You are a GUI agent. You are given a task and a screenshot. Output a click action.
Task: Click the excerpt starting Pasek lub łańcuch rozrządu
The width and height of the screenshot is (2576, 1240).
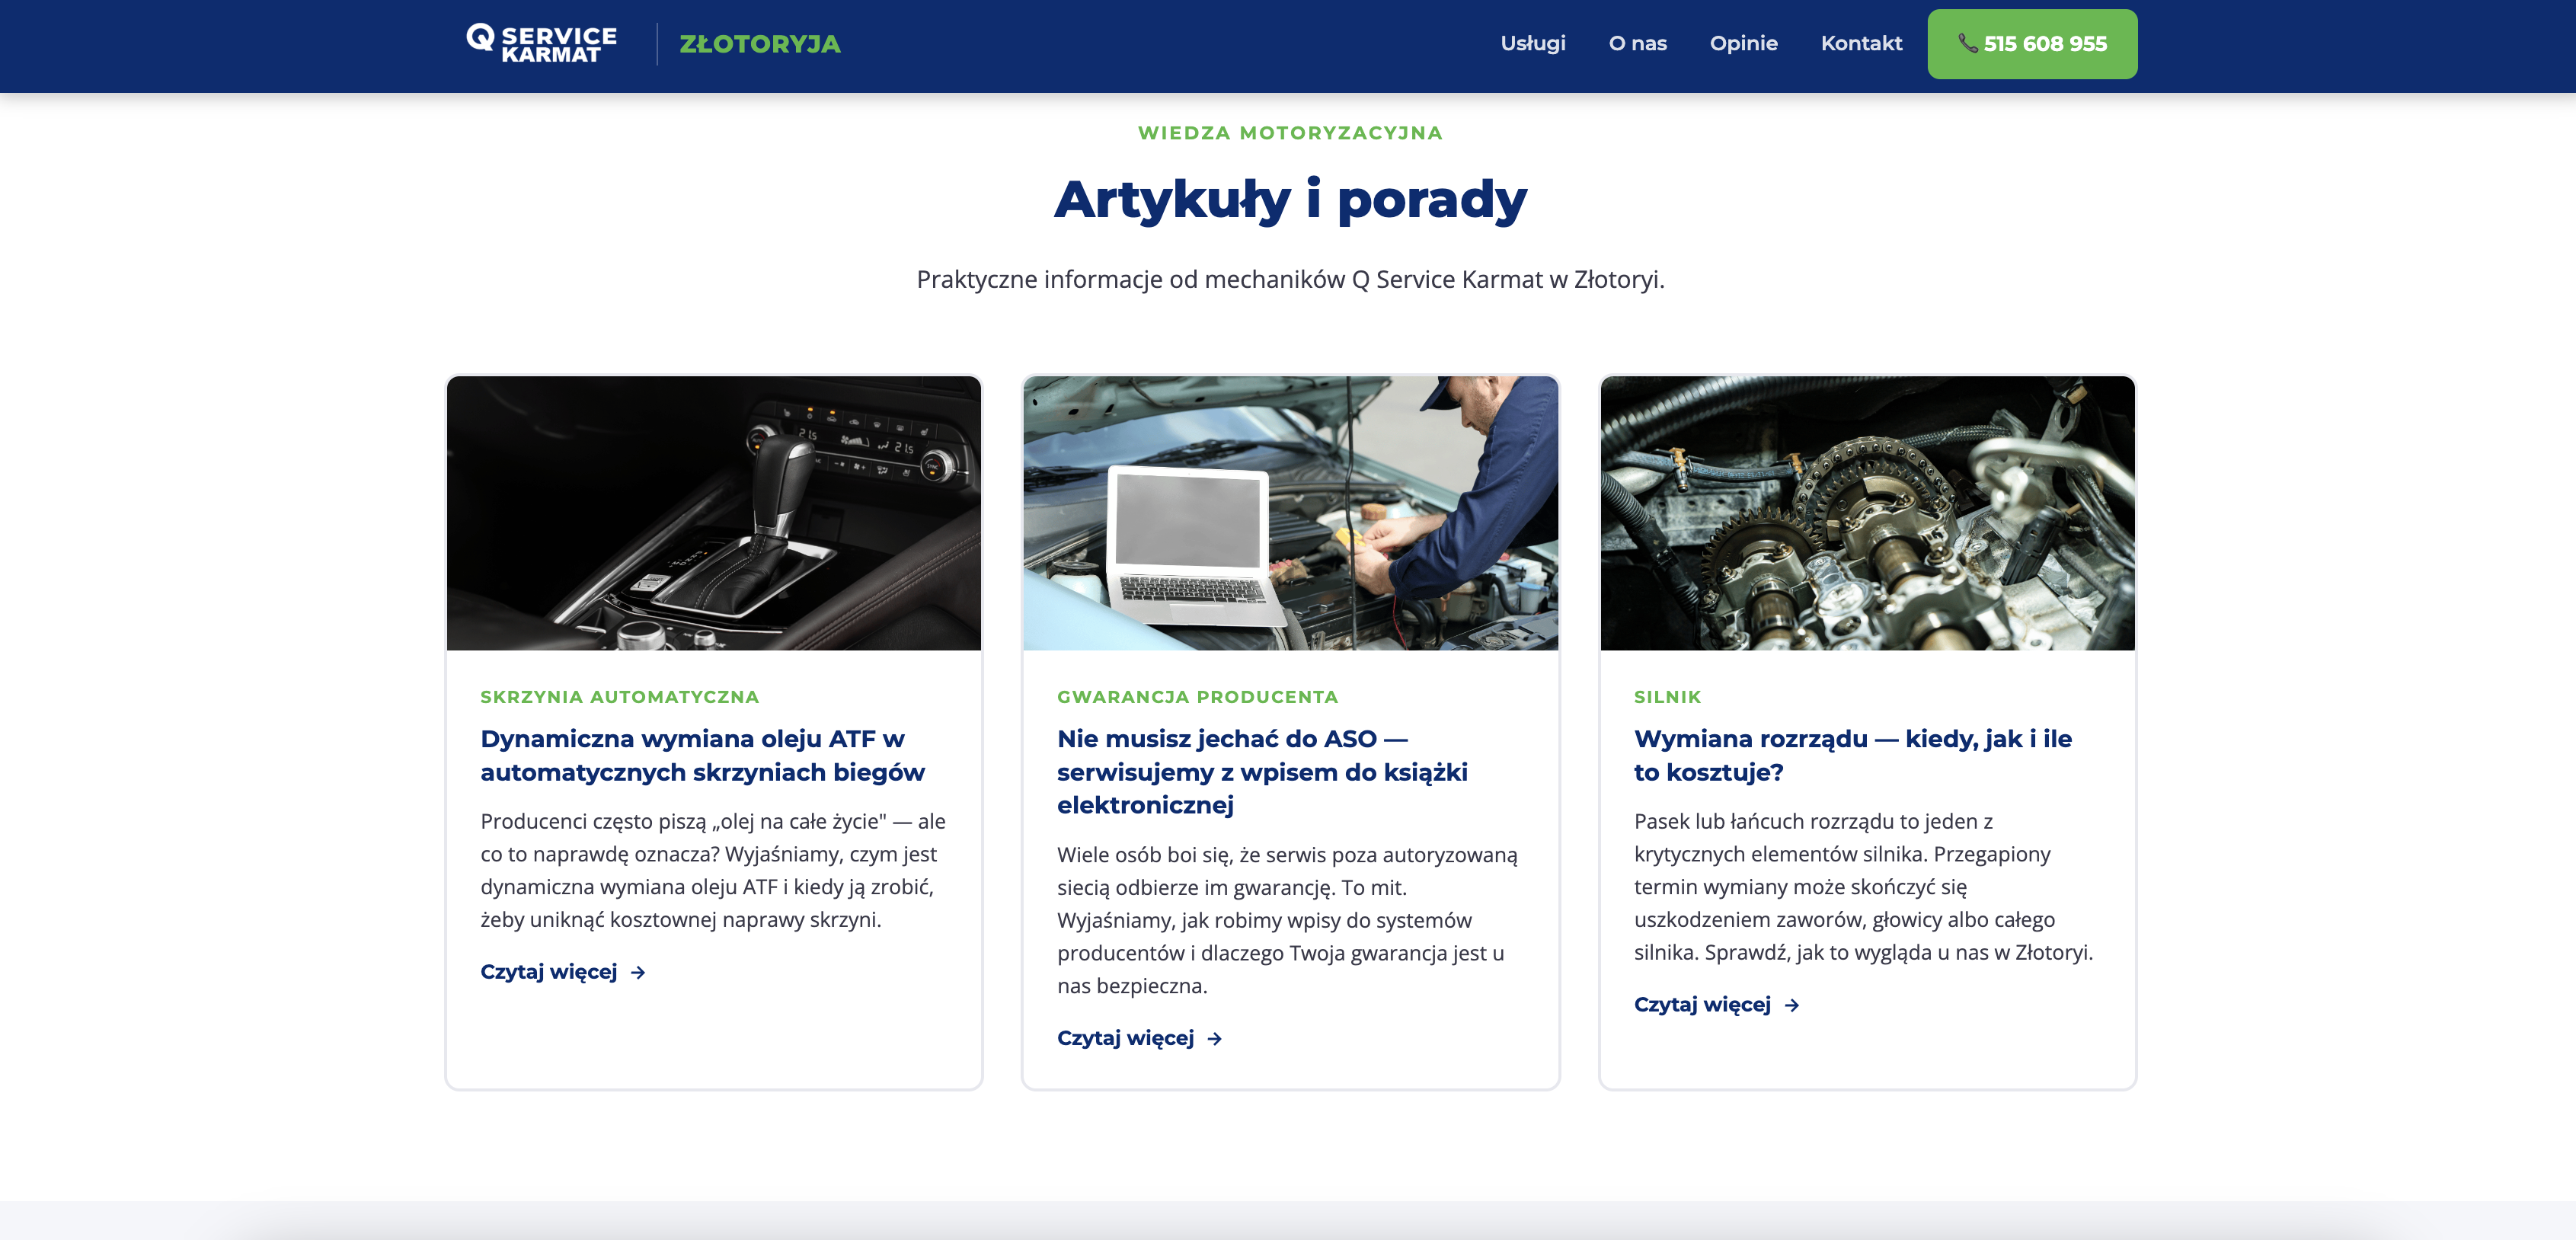[x=1864, y=887]
